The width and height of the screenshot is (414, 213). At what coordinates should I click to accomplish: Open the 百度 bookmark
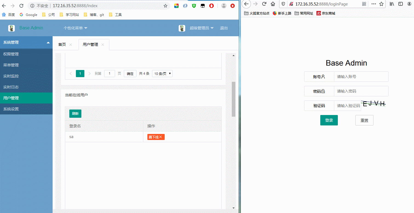8,15
